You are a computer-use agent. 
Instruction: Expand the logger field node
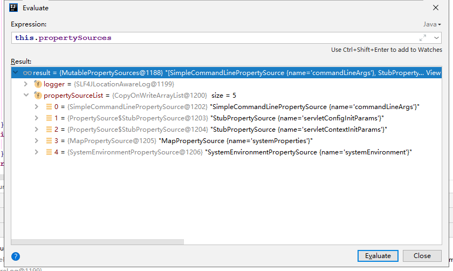[x=26, y=84]
